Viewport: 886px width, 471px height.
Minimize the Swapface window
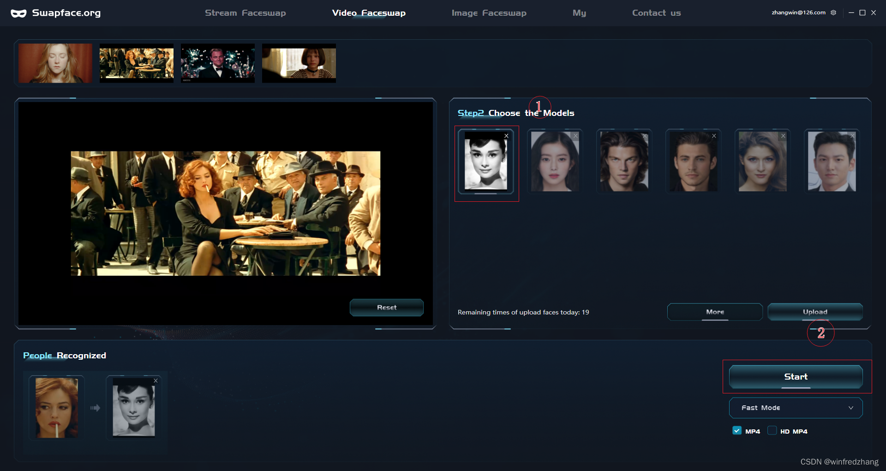pos(851,13)
